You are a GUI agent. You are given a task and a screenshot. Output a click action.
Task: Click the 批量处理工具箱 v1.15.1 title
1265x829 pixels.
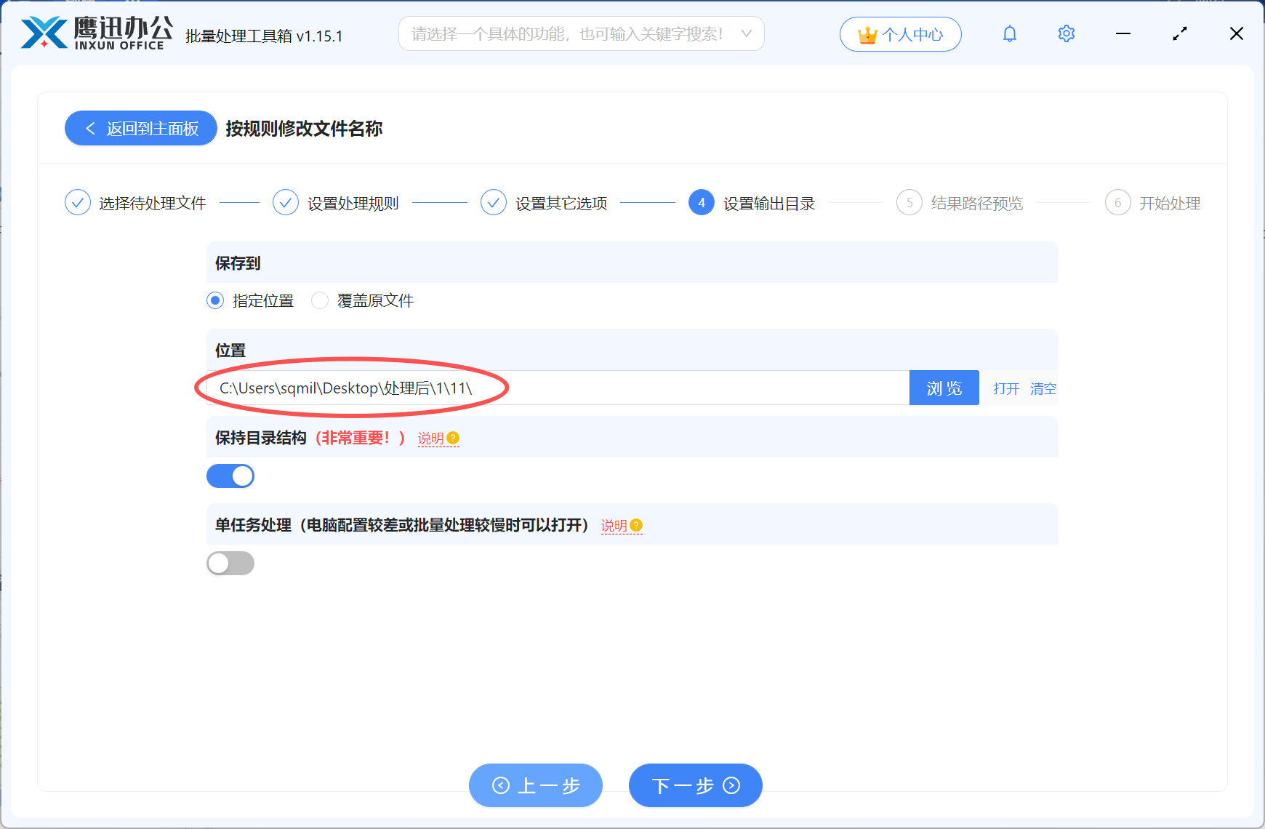coord(264,36)
